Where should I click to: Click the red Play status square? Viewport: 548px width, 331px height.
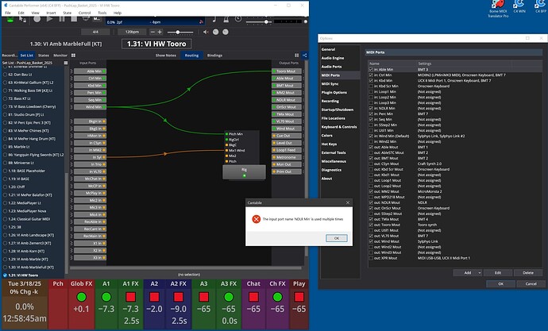(x=299, y=297)
